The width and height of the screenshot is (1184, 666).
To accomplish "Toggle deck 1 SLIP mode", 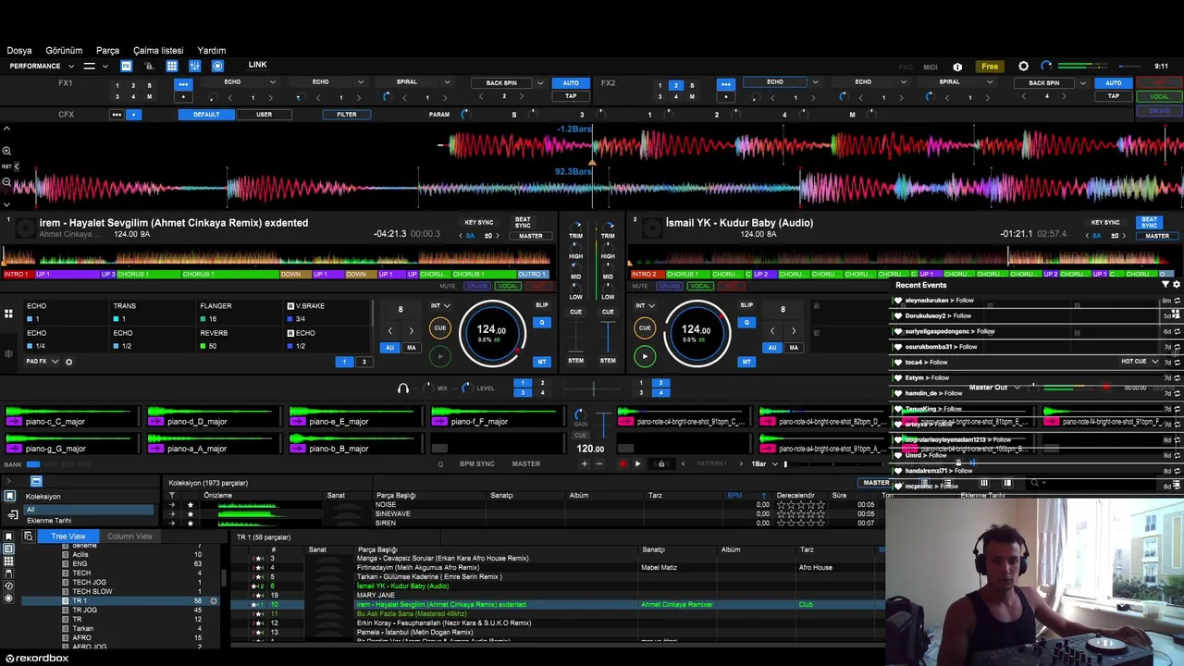I will click(x=542, y=305).
